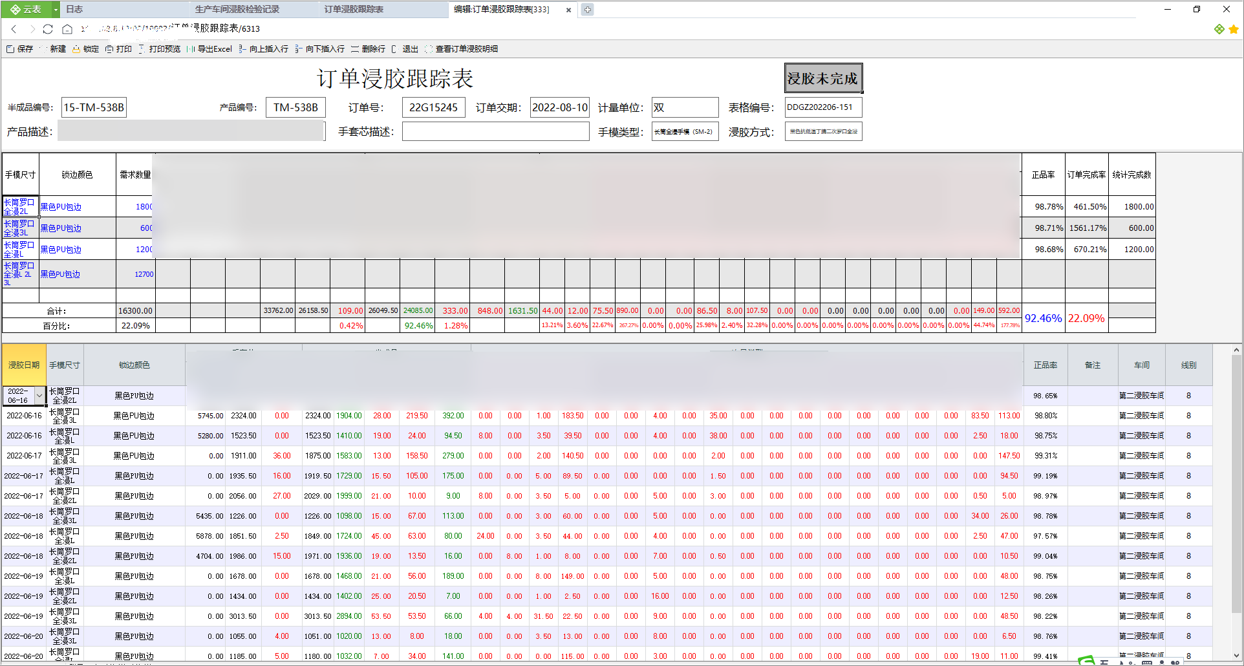Image resolution: width=1244 pixels, height=666 pixels.
Task: Click the 订单号 field showing 22G15245
Action: point(434,107)
